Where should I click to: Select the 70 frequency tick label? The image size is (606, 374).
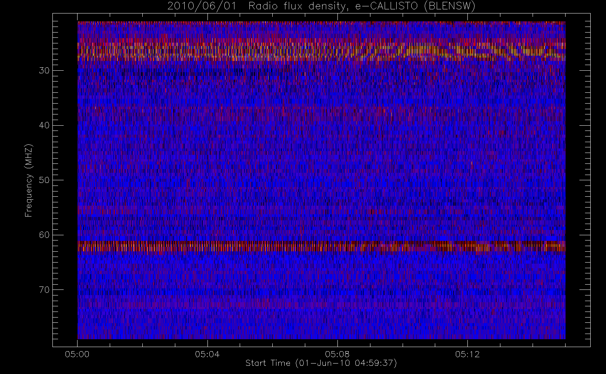coord(44,290)
